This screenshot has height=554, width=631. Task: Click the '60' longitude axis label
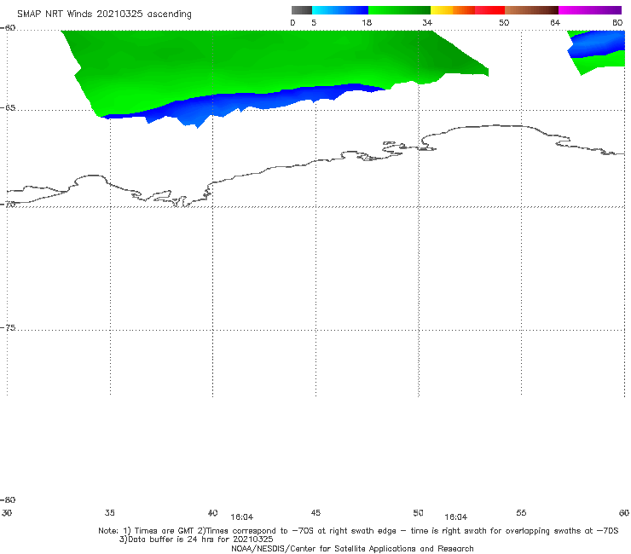pyautogui.click(x=624, y=513)
